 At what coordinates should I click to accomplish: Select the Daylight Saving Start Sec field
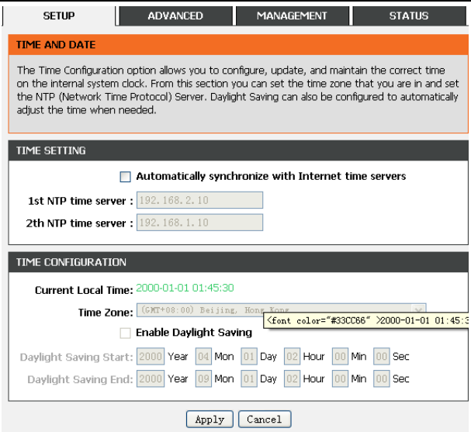pos(382,356)
